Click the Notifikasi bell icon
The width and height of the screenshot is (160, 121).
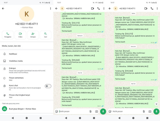click(4, 54)
